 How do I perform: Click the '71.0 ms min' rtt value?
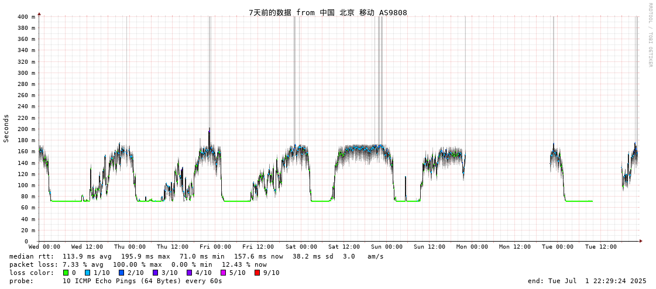[202, 256]
